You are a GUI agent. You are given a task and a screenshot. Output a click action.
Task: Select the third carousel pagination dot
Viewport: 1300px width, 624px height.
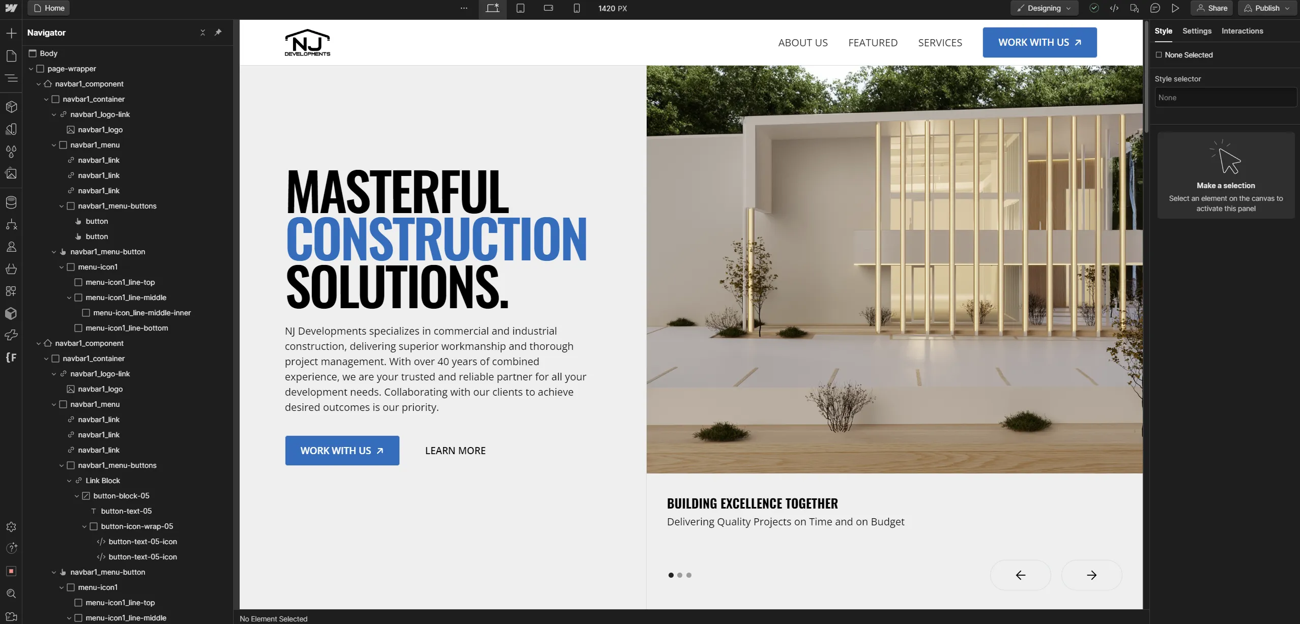pos(689,575)
